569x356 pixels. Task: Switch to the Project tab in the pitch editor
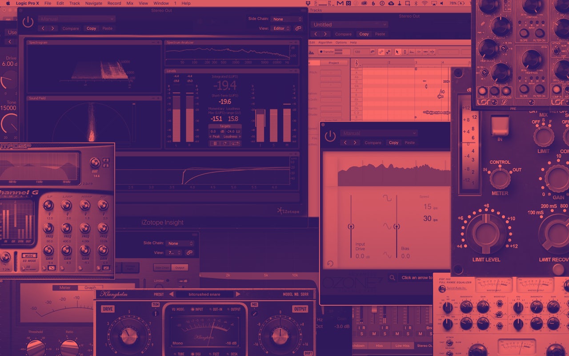click(334, 63)
